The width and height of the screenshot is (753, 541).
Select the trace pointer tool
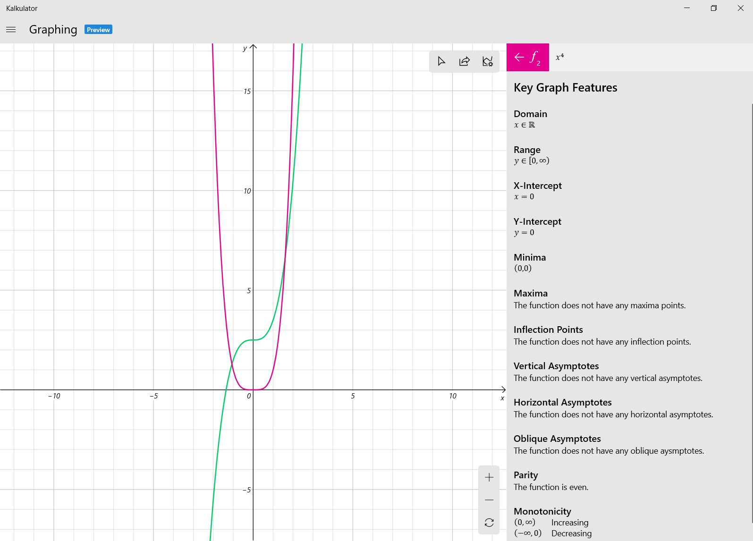tap(441, 61)
